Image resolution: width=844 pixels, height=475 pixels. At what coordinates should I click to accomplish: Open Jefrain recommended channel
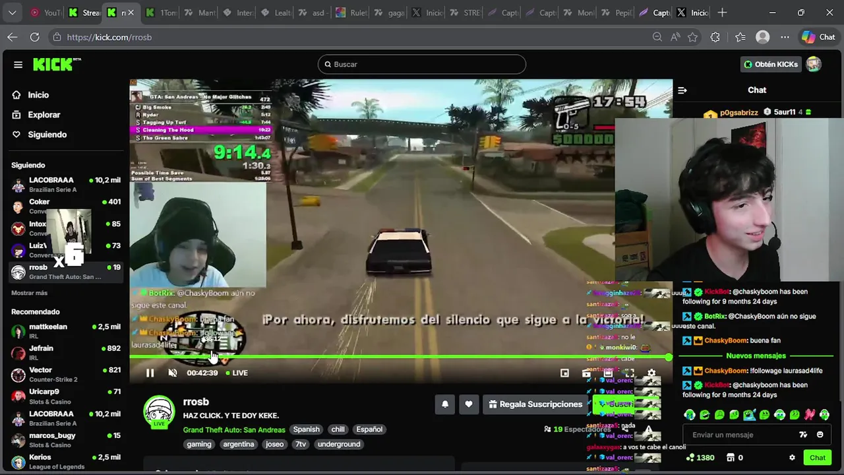(66, 353)
